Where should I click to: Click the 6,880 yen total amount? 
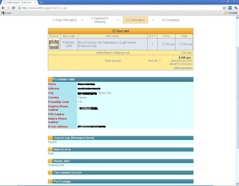click(185, 57)
